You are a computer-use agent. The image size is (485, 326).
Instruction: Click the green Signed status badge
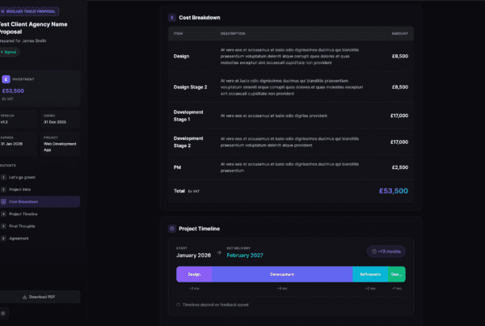(9, 52)
